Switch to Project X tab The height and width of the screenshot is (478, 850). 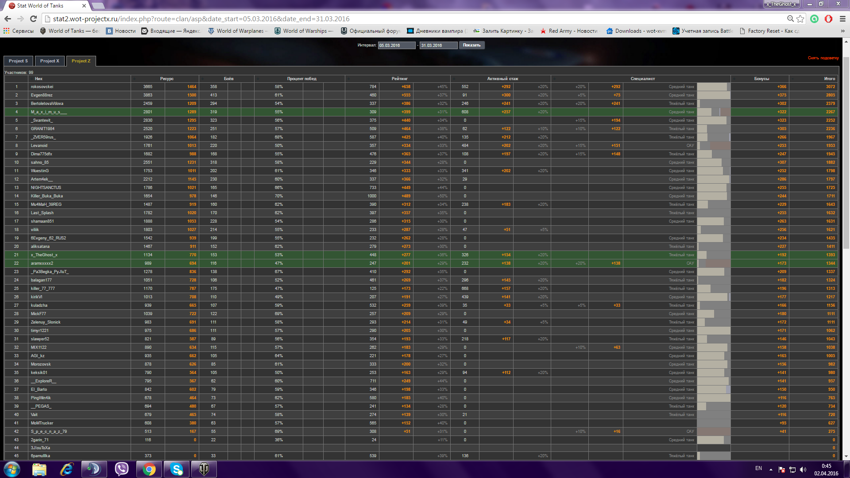point(50,61)
